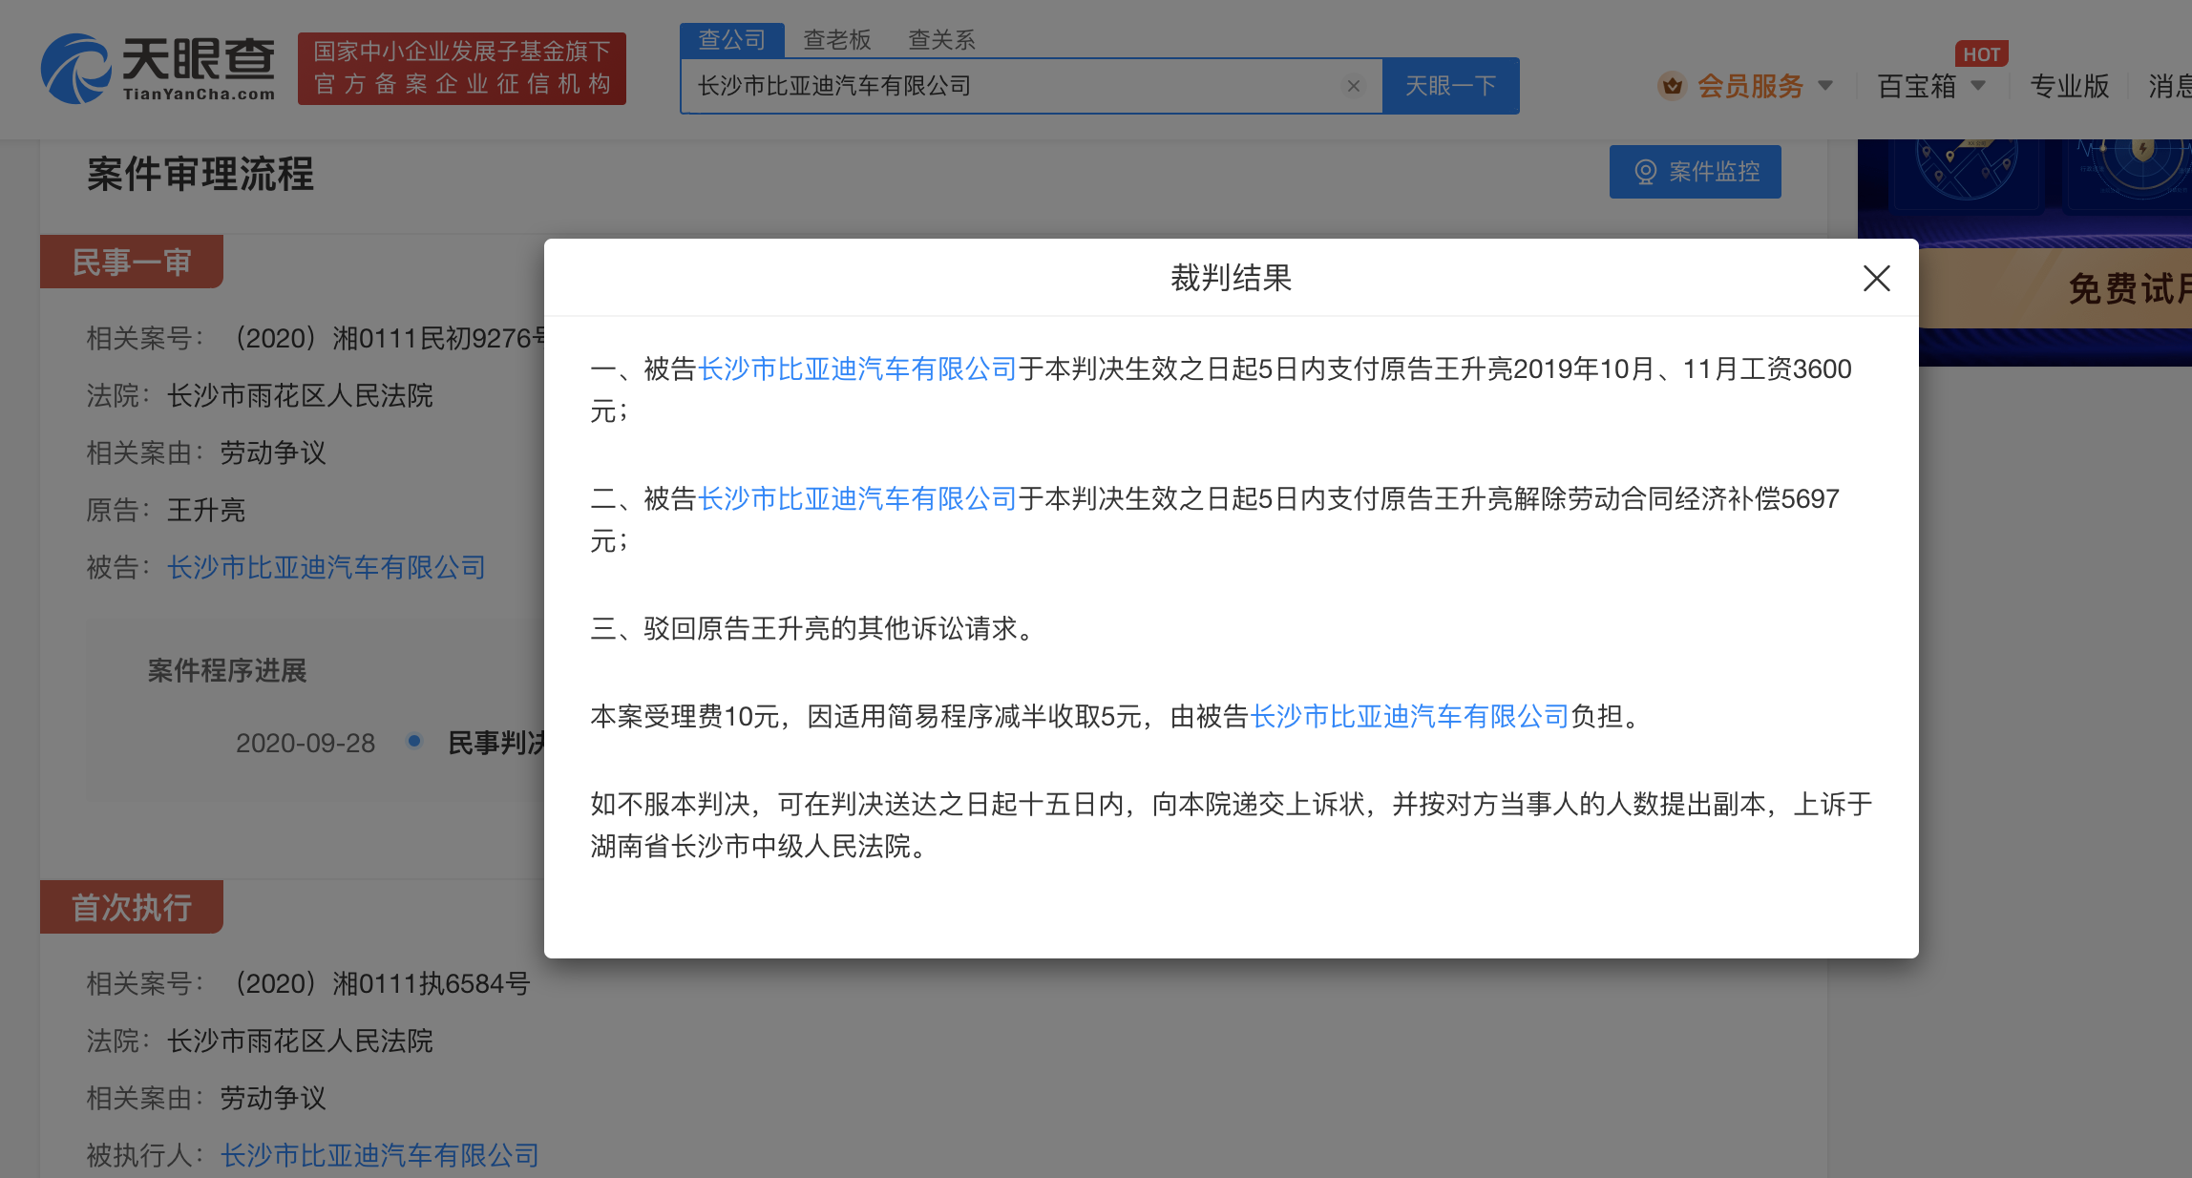Click the target icon in 案件监控 button
Viewport: 2192px width, 1178px height.
1645,172
